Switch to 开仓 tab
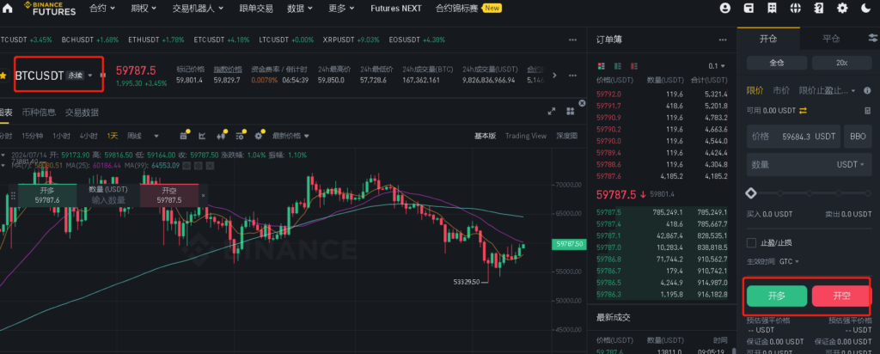Viewport: 880px width, 354px height. coord(768,38)
